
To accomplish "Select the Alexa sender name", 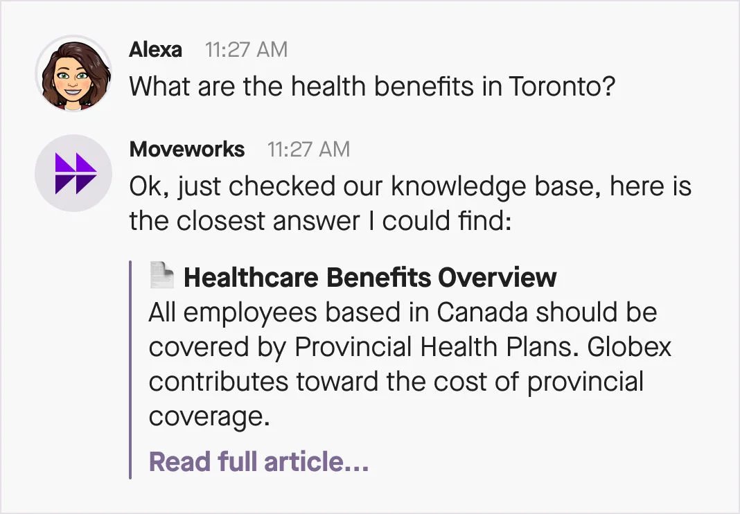I will click(157, 49).
